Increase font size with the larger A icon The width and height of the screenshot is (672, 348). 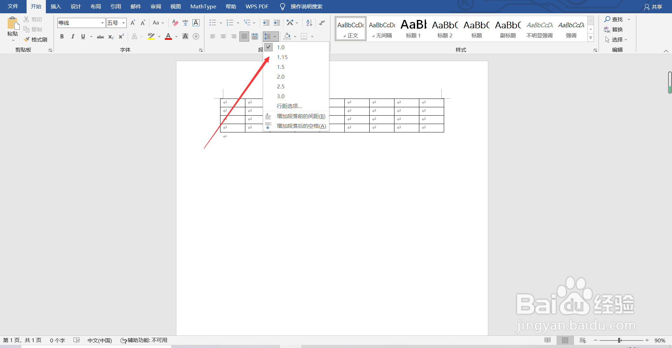click(133, 23)
